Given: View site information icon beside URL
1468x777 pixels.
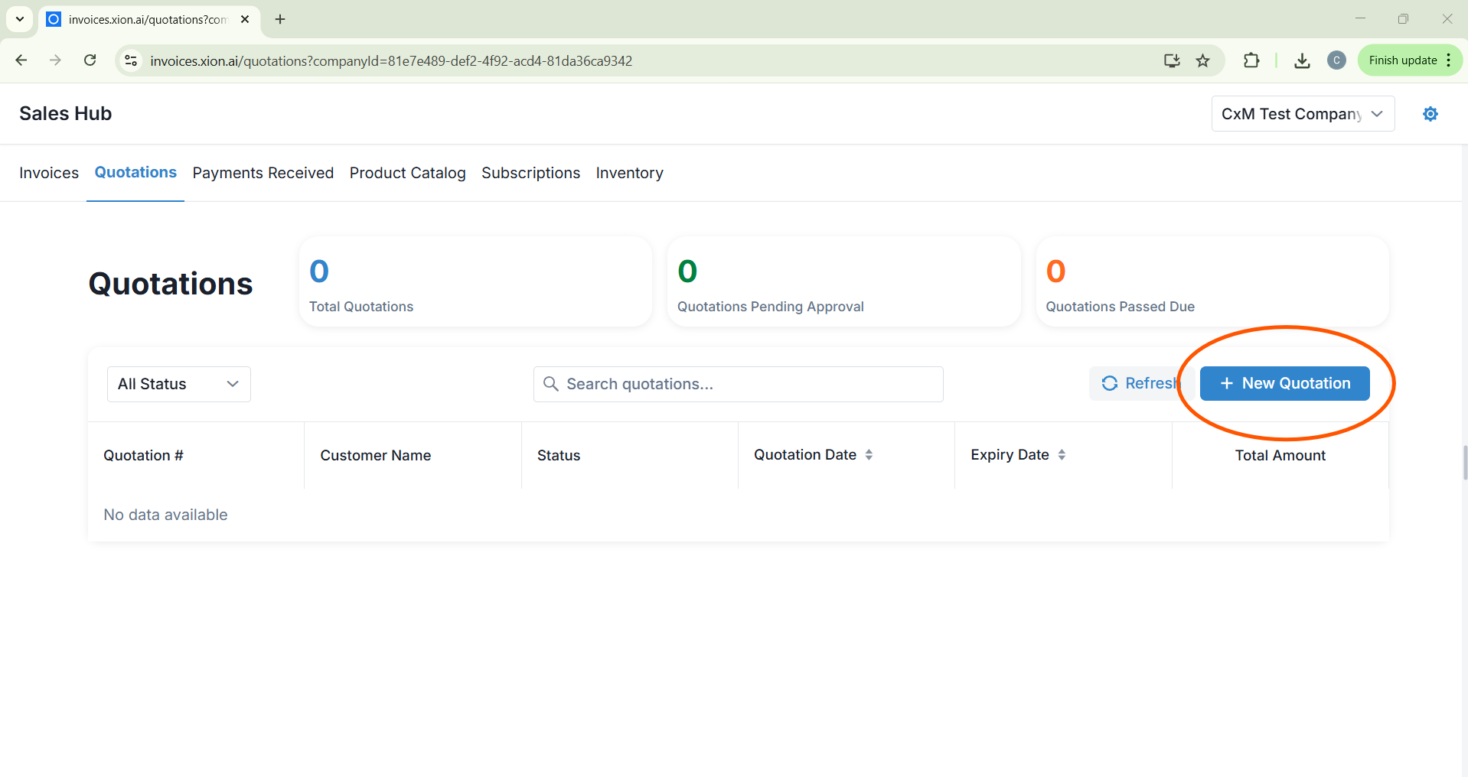Looking at the screenshot, I should pos(131,60).
